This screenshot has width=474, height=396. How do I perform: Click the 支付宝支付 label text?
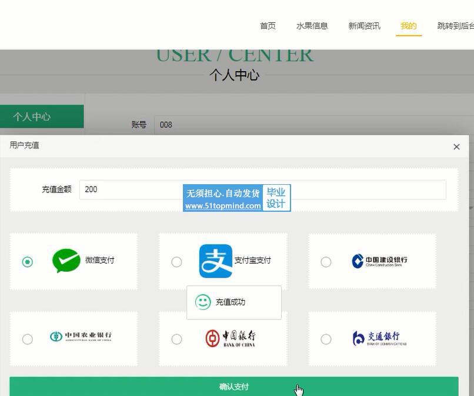click(x=252, y=260)
